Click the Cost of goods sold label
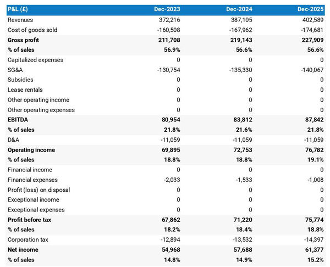 [x=32, y=30]
